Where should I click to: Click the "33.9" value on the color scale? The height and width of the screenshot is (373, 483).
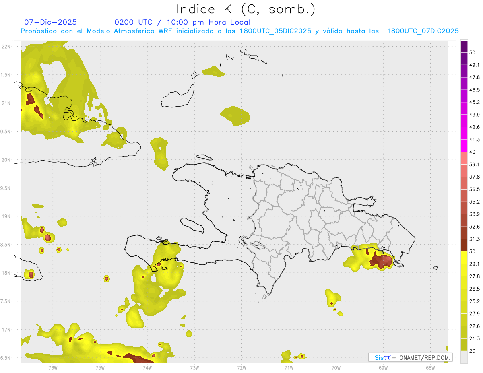[x=475, y=214]
